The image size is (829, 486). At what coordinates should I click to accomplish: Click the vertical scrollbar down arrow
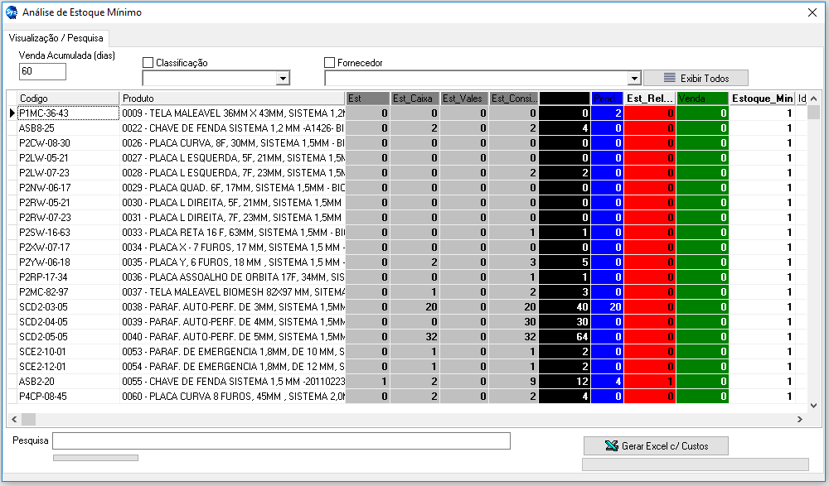814,406
